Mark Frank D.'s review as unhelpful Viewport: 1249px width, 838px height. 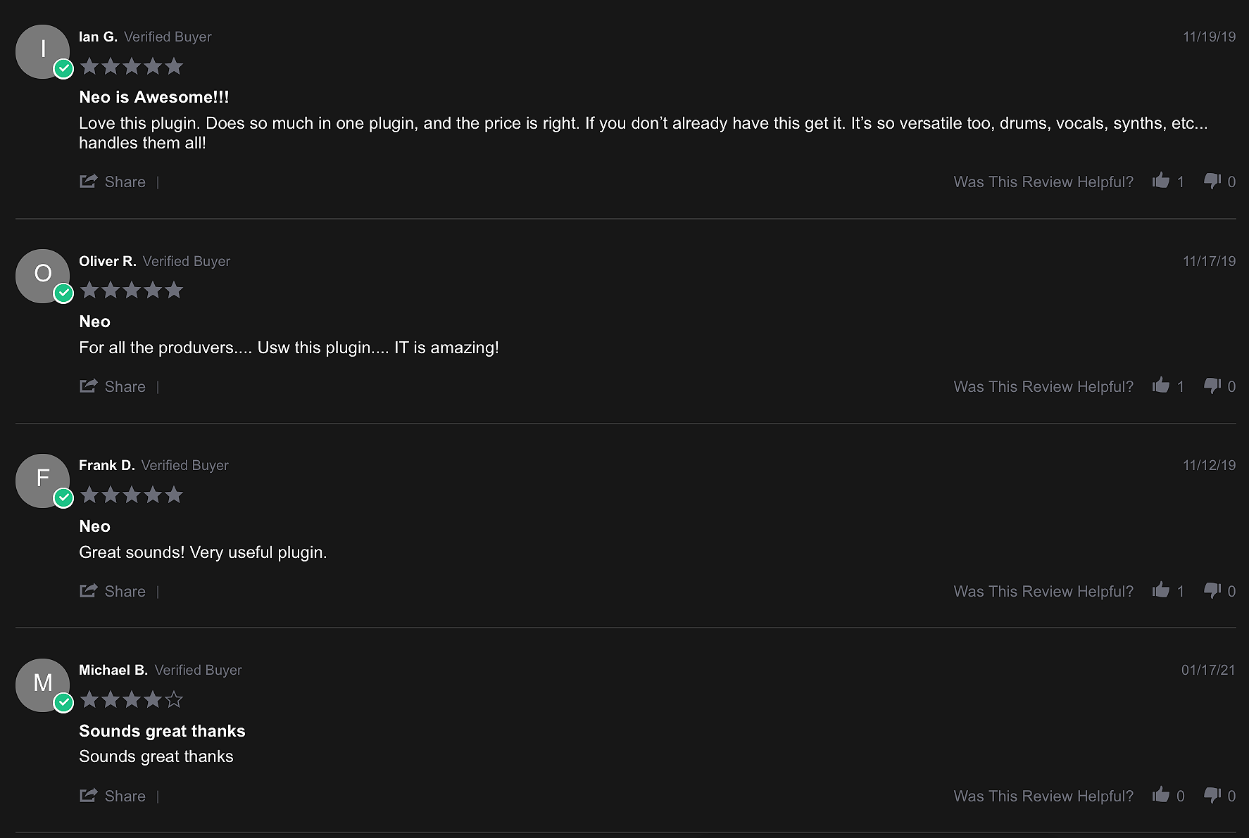click(x=1212, y=591)
